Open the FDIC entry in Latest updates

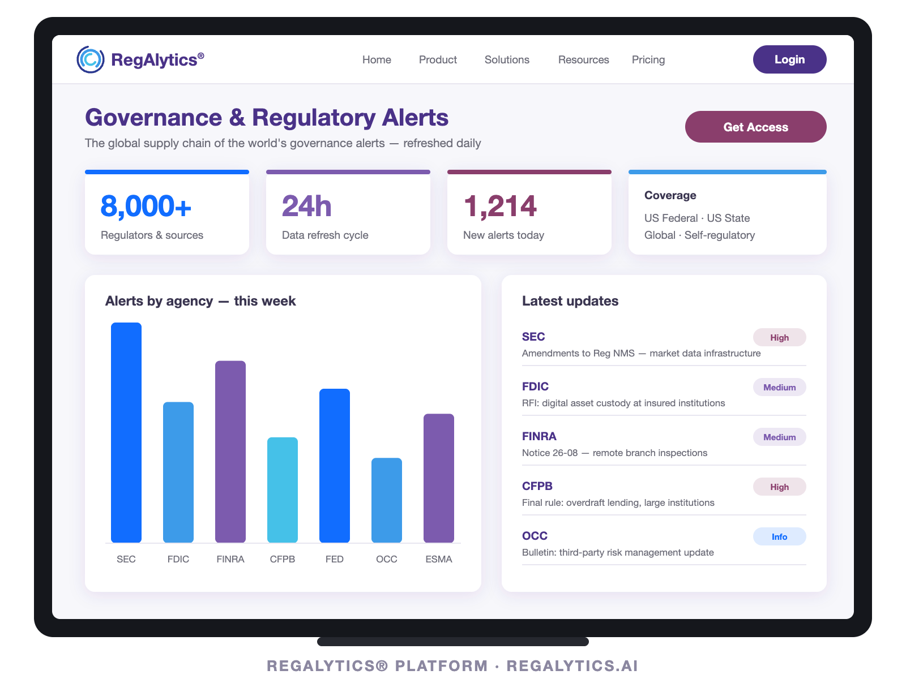[664, 394]
